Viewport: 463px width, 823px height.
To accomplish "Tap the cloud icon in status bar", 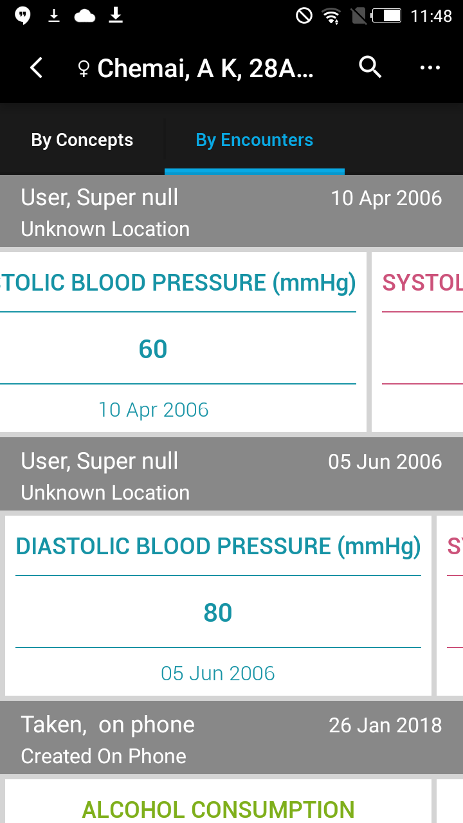I will point(85,15).
